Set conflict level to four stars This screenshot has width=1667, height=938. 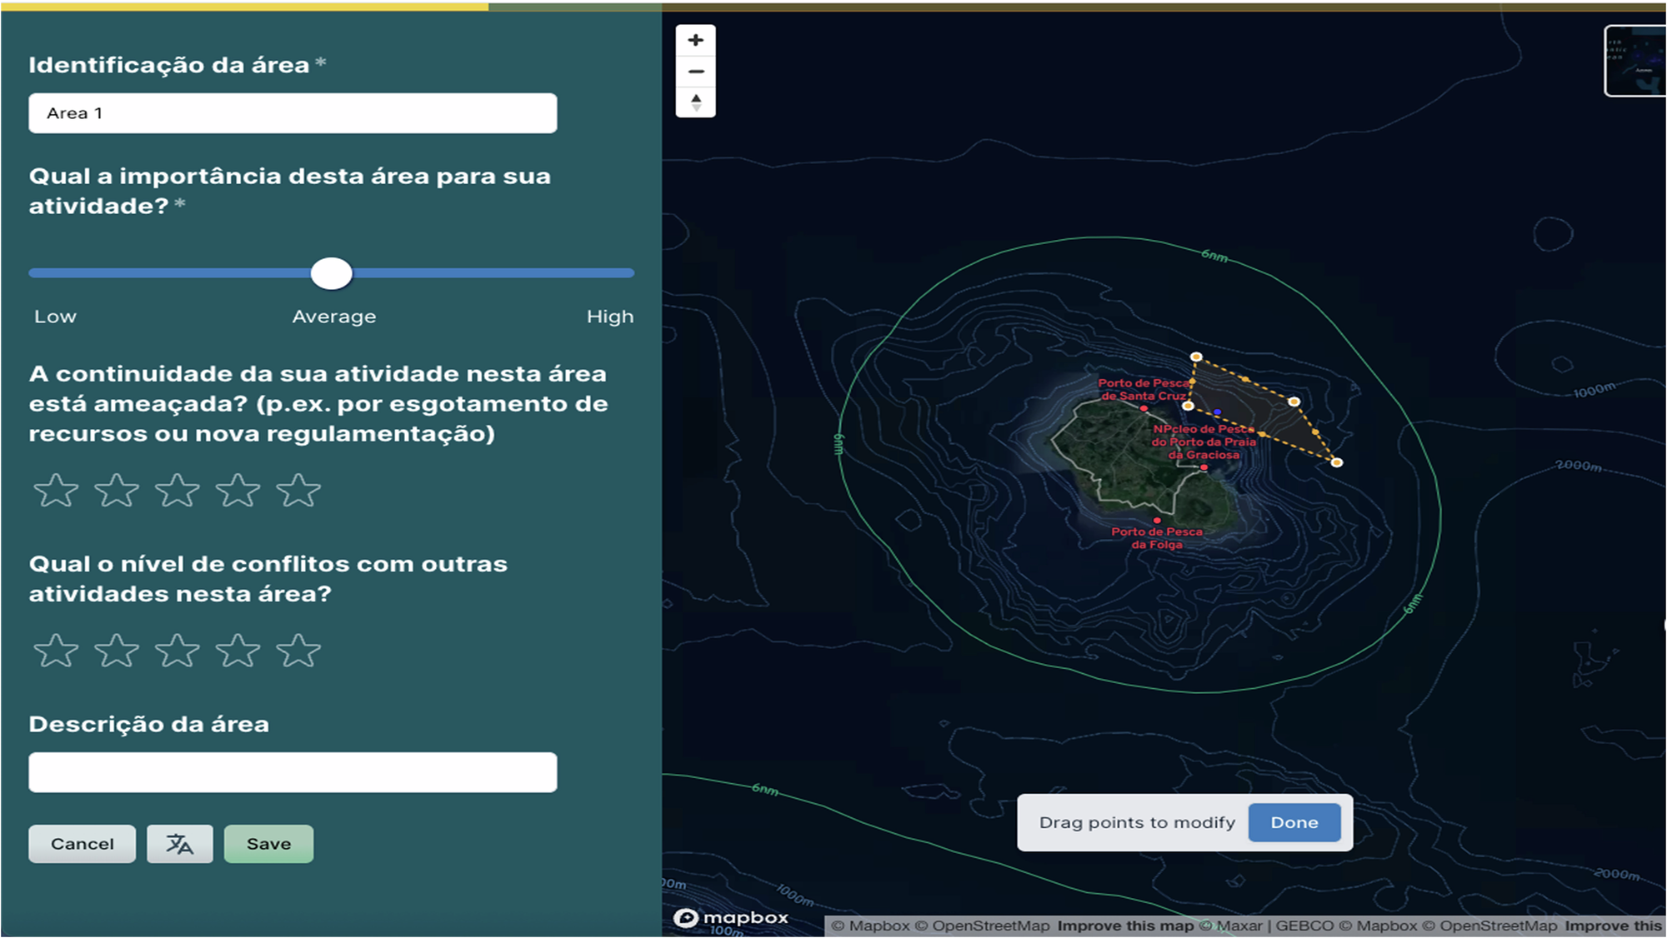[x=238, y=651]
